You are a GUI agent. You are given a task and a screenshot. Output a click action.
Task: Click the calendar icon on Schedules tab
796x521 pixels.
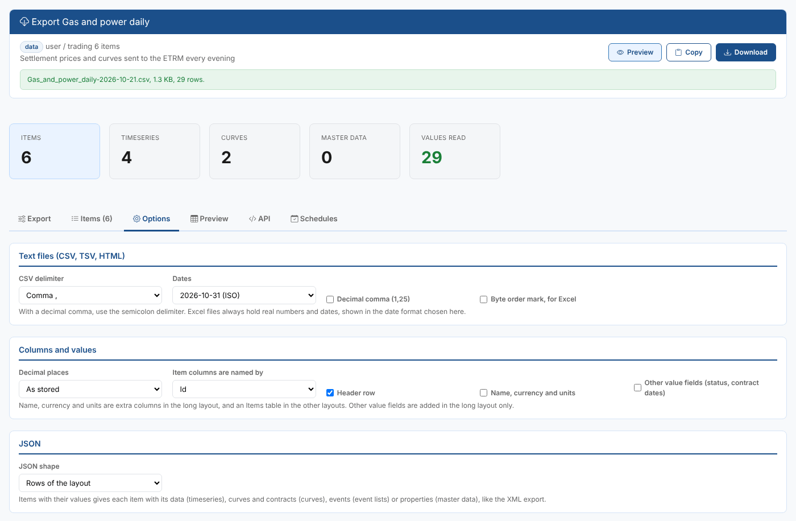[x=295, y=218]
